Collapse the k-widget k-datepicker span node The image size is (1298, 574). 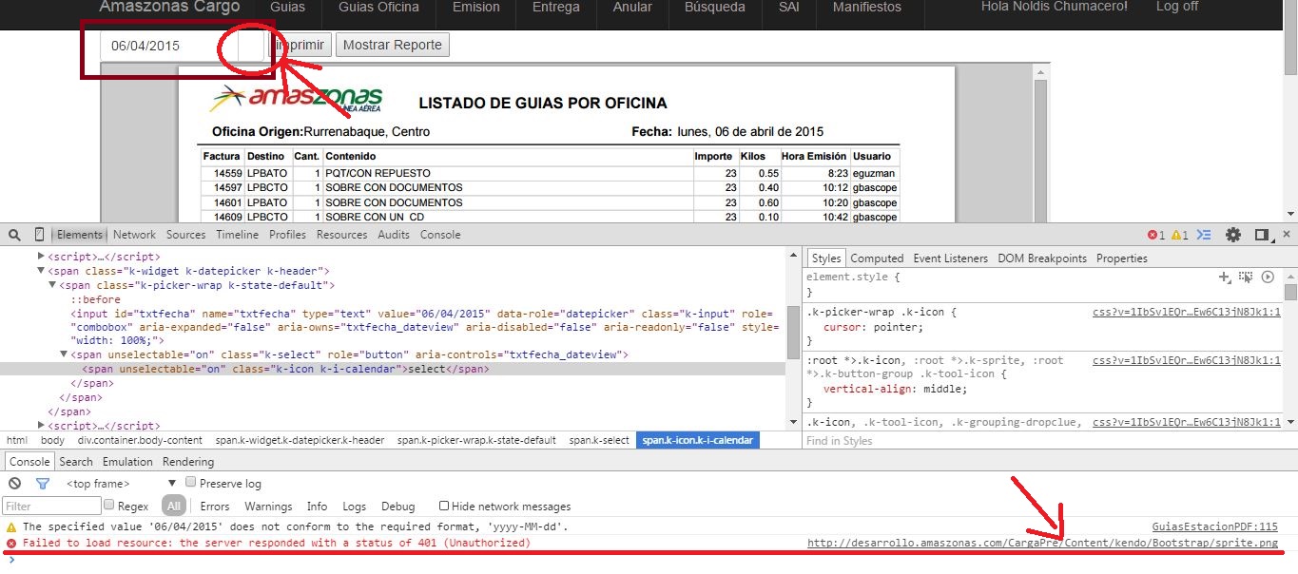click(41, 271)
